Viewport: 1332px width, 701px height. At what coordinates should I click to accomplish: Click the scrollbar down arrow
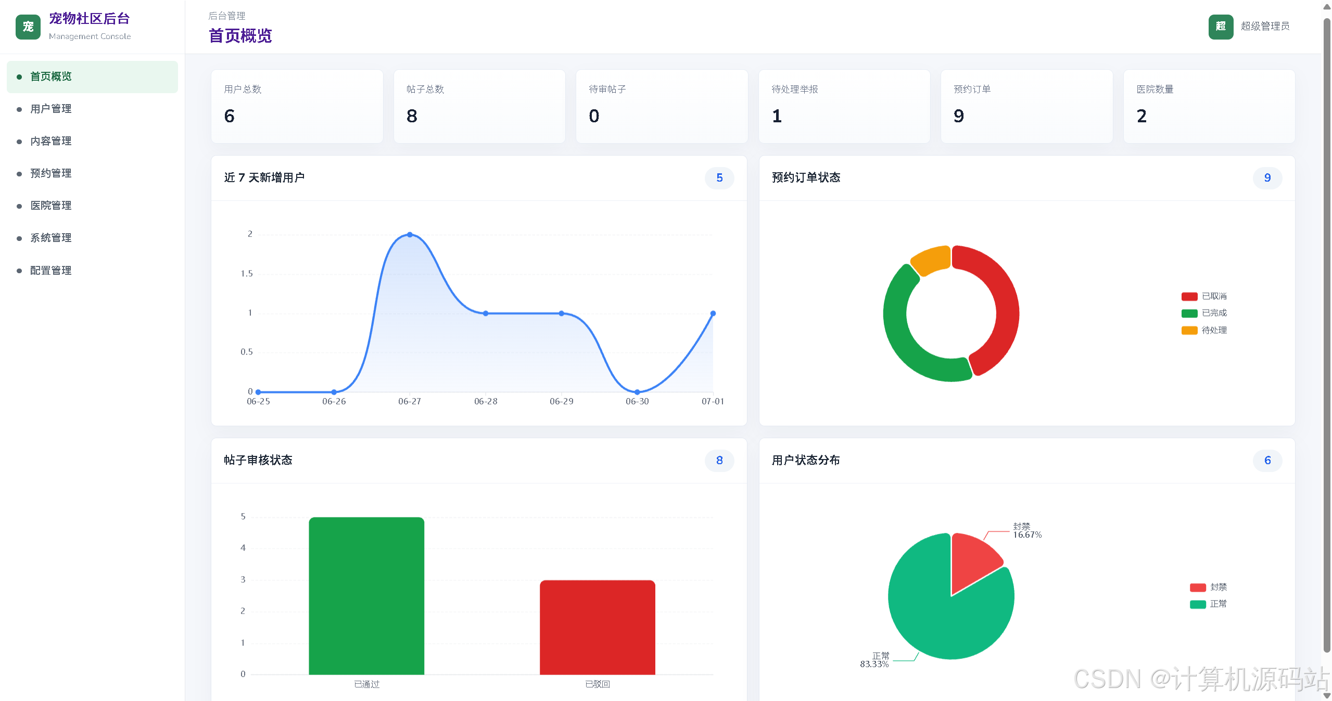click(1327, 695)
